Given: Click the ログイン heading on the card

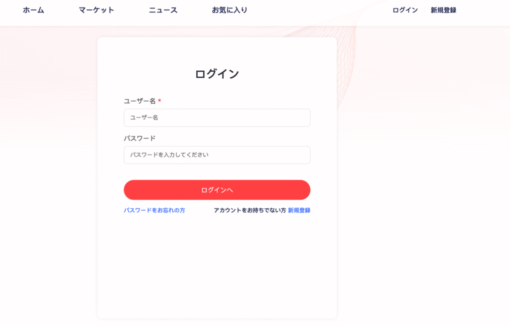Looking at the screenshot, I should point(217,73).
